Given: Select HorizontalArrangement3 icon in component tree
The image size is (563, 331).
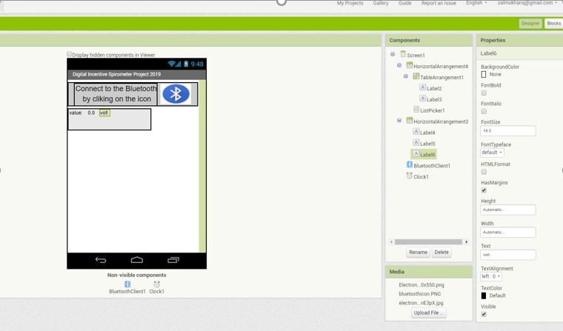Looking at the screenshot, I should coord(410,121).
